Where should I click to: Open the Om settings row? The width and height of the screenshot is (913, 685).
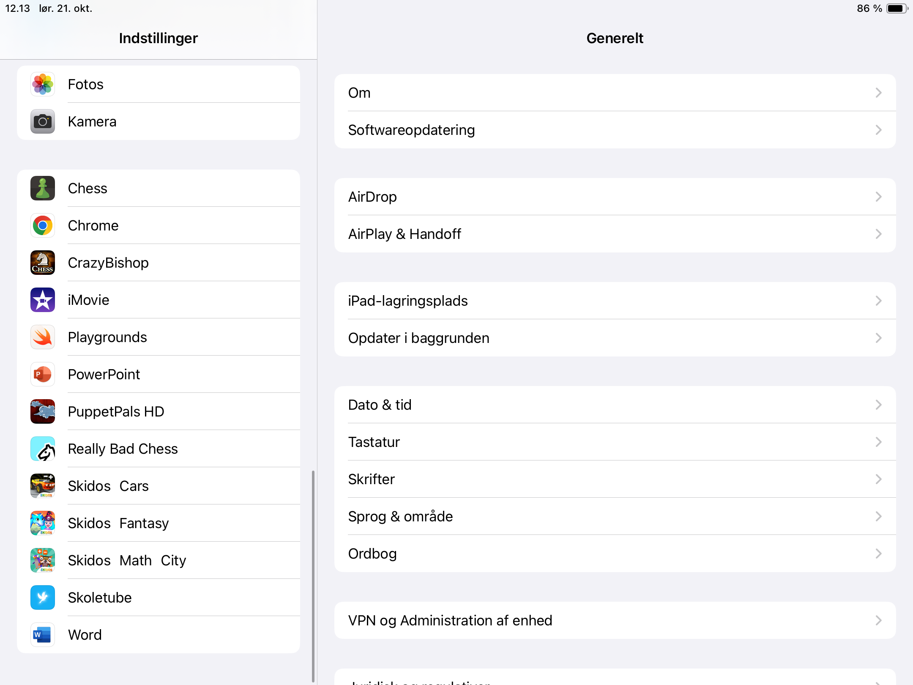click(x=615, y=93)
